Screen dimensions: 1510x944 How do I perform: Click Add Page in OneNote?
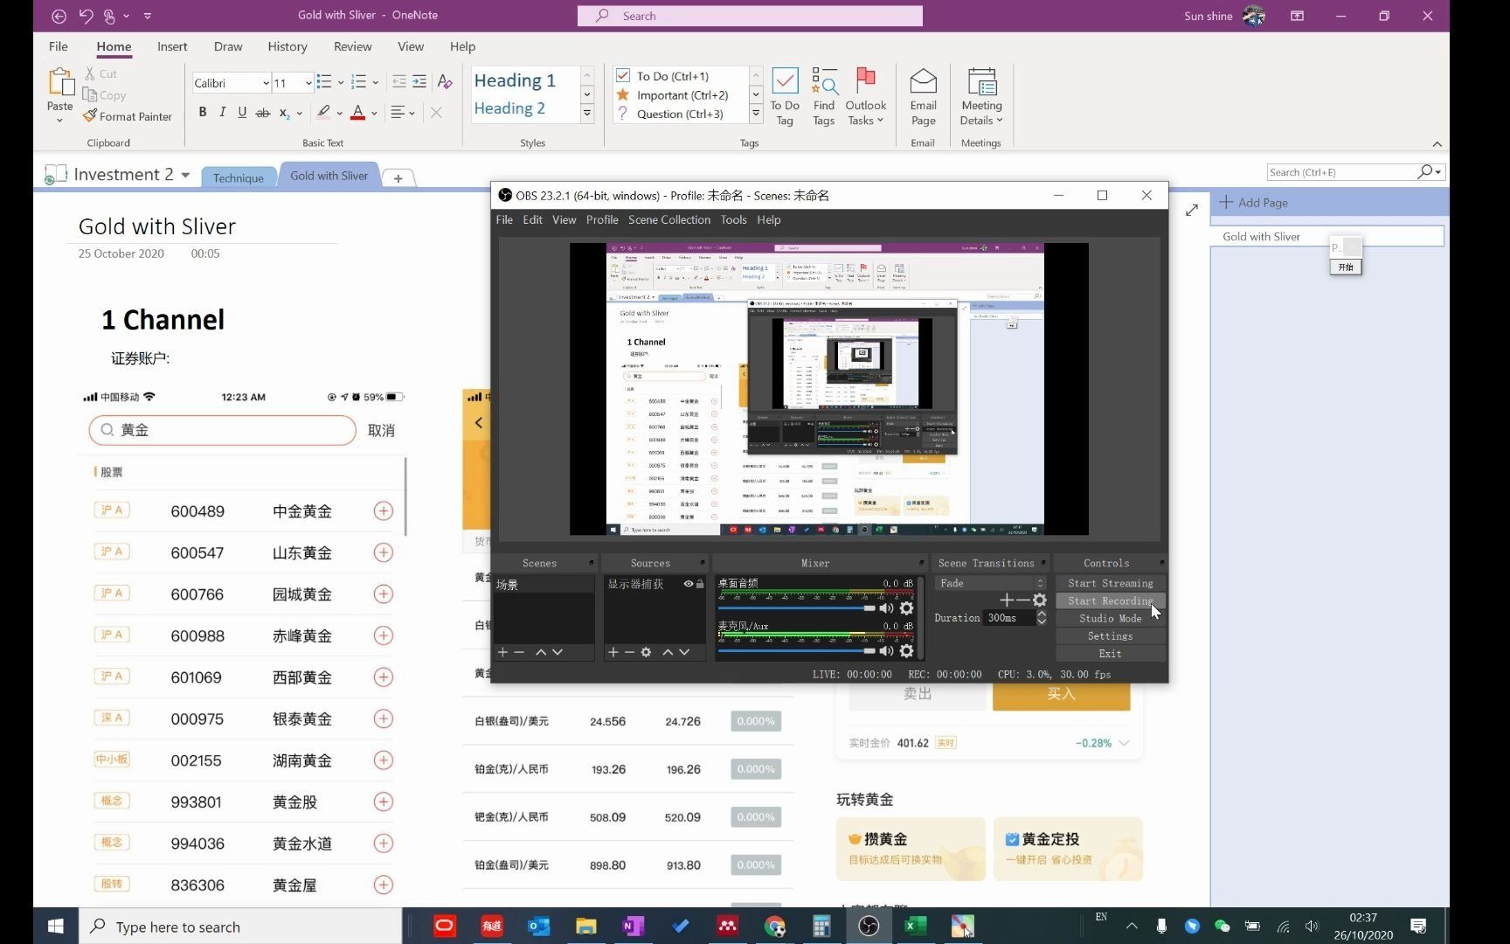[x=1254, y=202]
